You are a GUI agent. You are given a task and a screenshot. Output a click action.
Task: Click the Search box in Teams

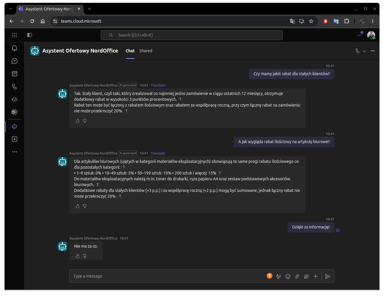click(192, 35)
